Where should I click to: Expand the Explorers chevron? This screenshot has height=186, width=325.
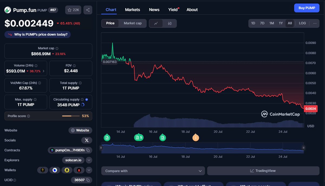pos(89,160)
